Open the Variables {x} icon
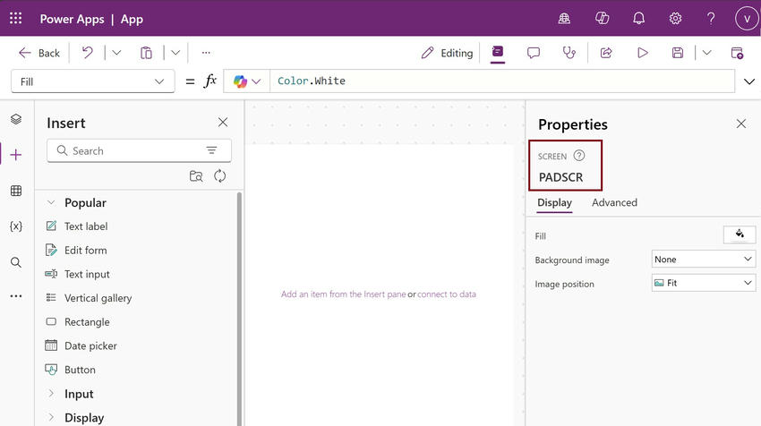 pos(16,226)
